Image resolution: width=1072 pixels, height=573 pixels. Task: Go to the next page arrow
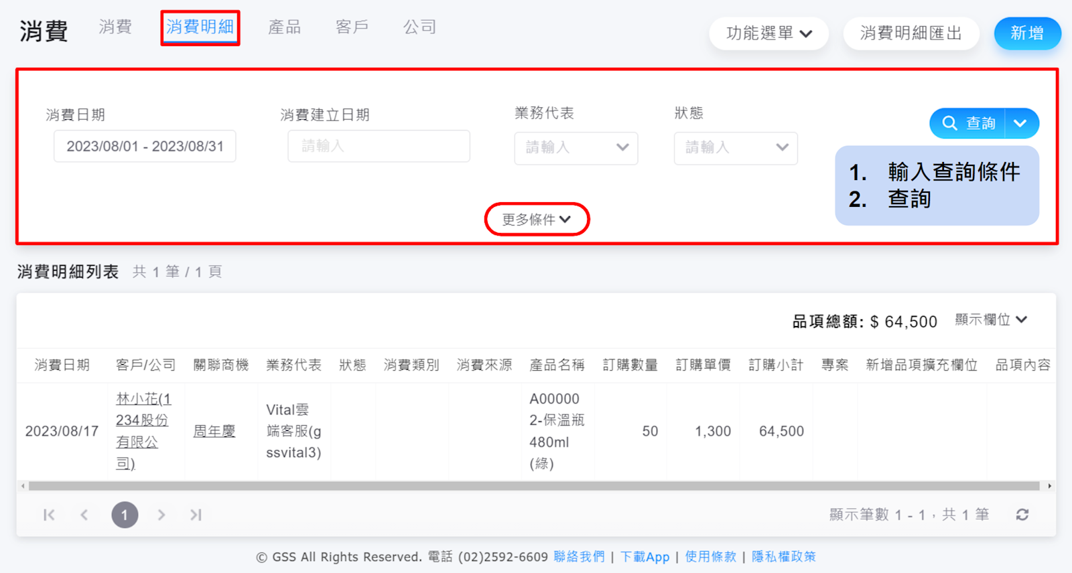pos(161,515)
